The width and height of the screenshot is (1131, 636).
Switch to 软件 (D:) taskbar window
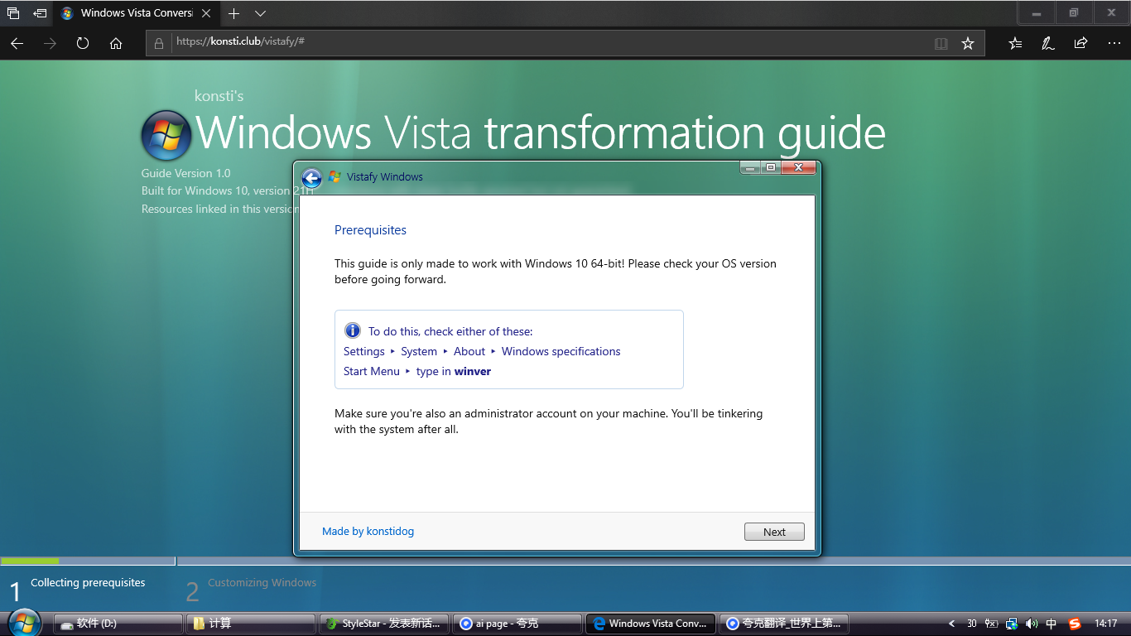(118, 624)
